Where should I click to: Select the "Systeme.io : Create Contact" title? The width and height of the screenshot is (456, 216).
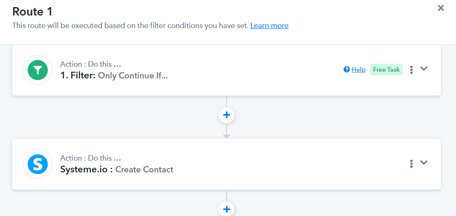[117, 170]
